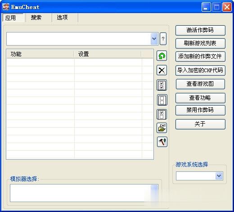Click the 关于 button
This screenshot has width=234, height=212.
[200, 124]
